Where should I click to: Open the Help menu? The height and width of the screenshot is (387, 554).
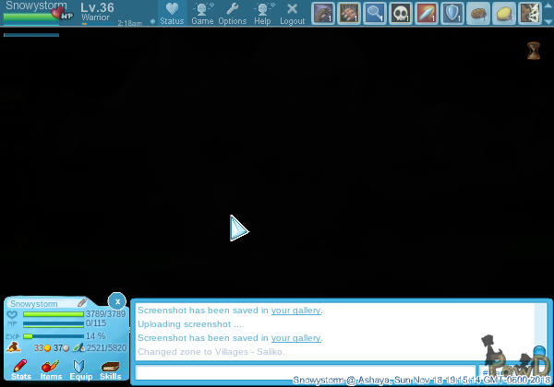point(262,13)
